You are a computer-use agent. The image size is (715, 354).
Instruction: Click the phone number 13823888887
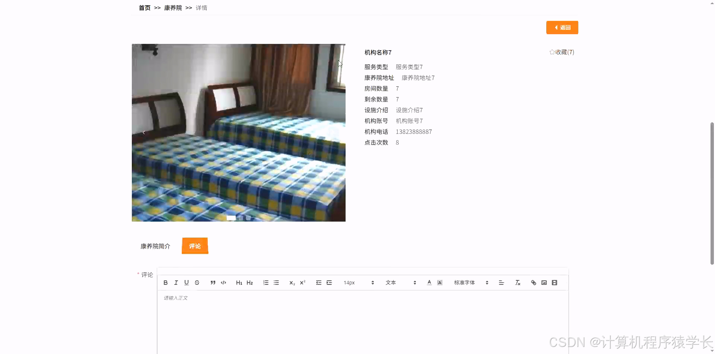(x=414, y=132)
